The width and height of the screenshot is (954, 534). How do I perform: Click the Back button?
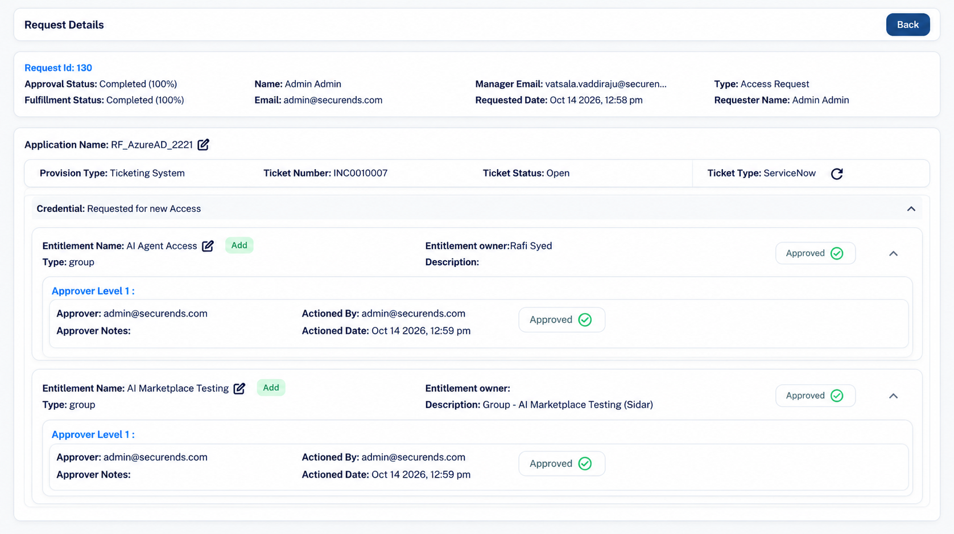(x=907, y=24)
